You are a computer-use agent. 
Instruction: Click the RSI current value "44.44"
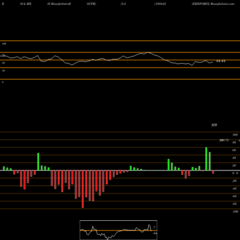221,61
